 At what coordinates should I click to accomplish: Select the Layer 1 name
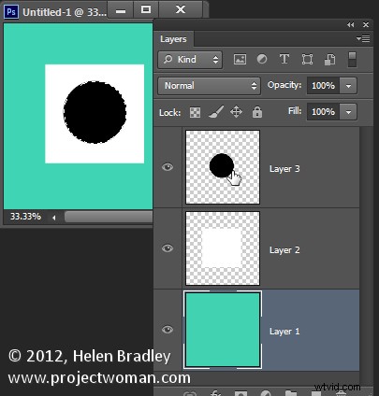[x=284, y=332]
